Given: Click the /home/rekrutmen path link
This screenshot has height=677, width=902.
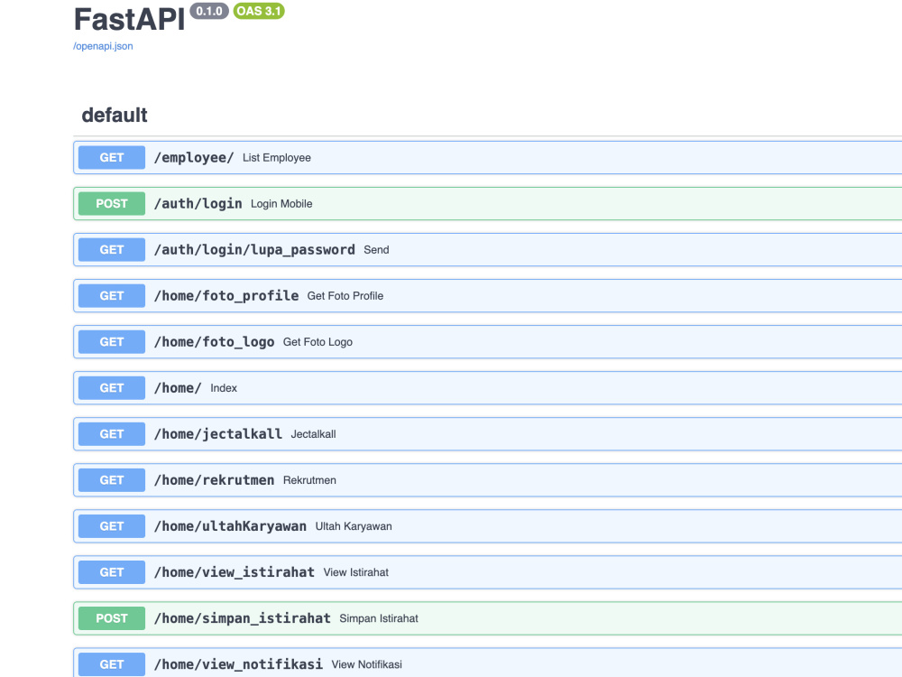Looking at the screenshot, I should [214, 480].
